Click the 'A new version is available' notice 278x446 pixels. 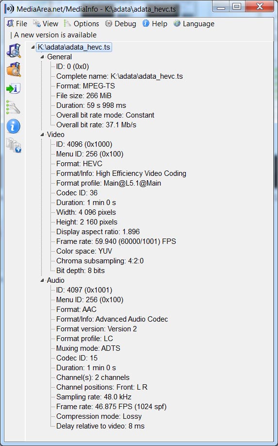click(x=55, y=35)
